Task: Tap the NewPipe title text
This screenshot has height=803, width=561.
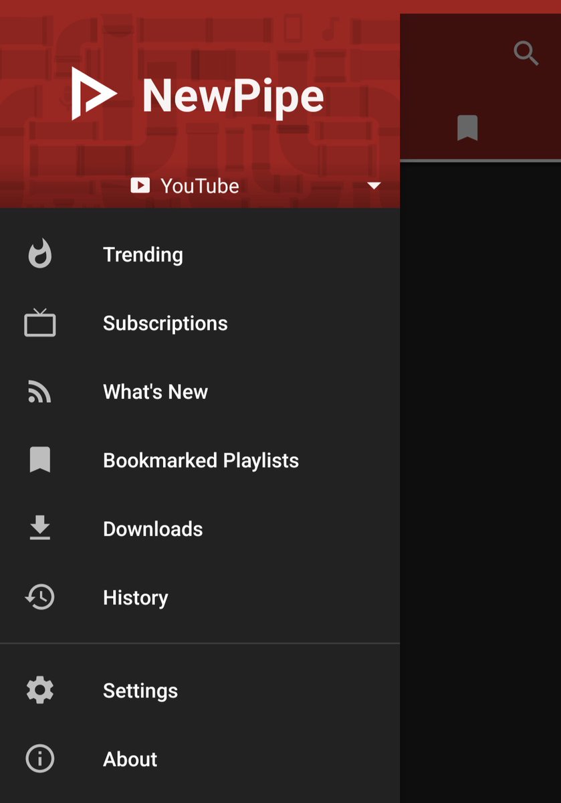Action: (233, 95)
